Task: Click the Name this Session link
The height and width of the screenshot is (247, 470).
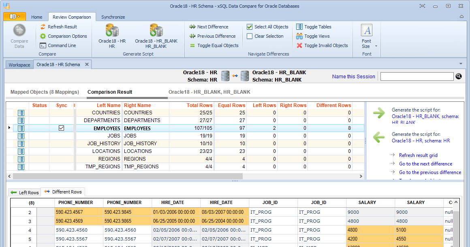Action: coord(353,76)
